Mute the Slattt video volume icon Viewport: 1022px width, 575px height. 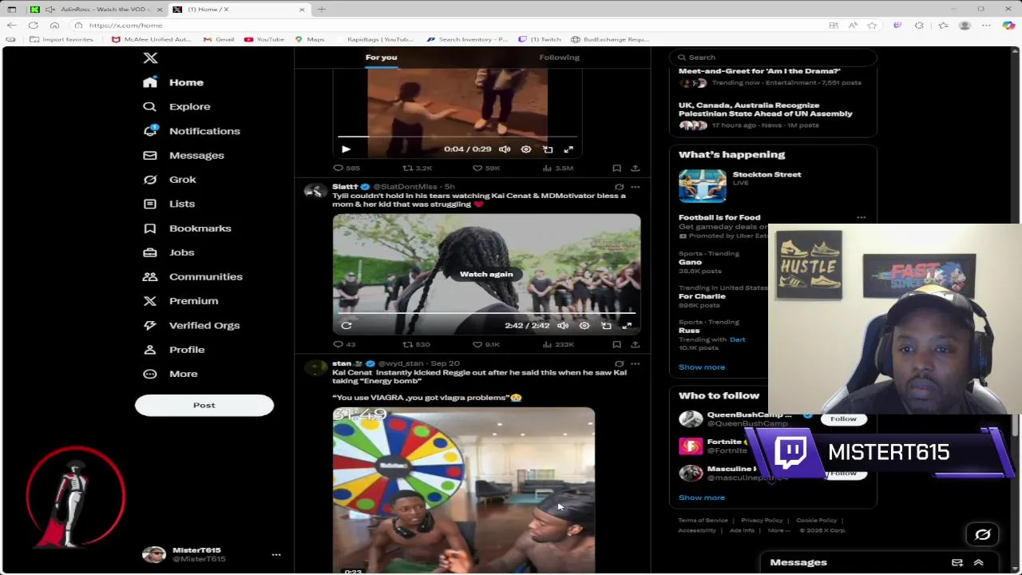click(563, 326)
